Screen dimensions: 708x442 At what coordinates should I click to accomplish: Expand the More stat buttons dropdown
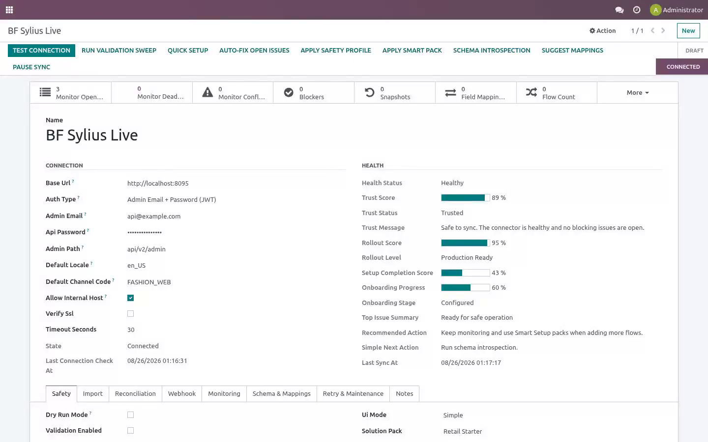tap(638, 92)
